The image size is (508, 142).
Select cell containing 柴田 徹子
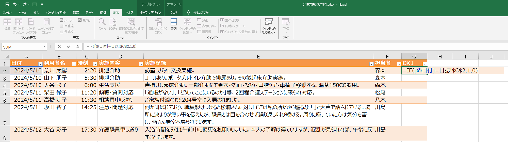click(x=59, y=92)
